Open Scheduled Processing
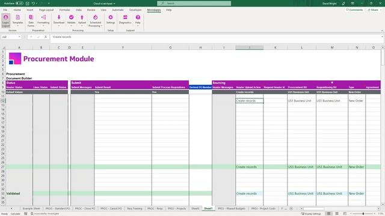The image size is (385, 216). pos(95,20)
